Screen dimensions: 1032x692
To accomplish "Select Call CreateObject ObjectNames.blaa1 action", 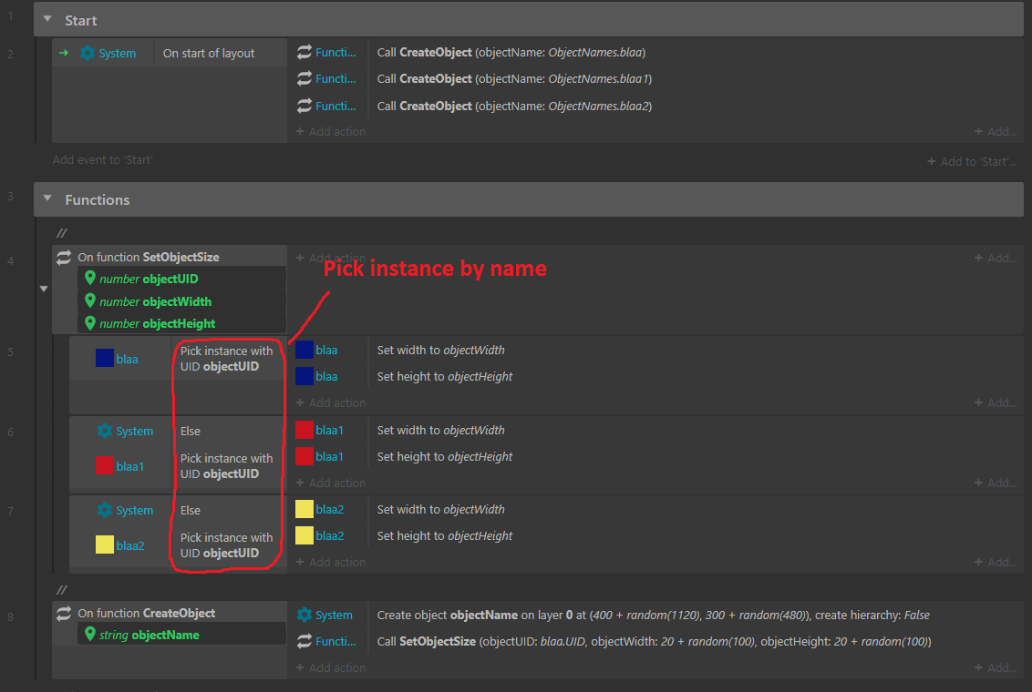I will pyautogui.click(x=514, y=79).
